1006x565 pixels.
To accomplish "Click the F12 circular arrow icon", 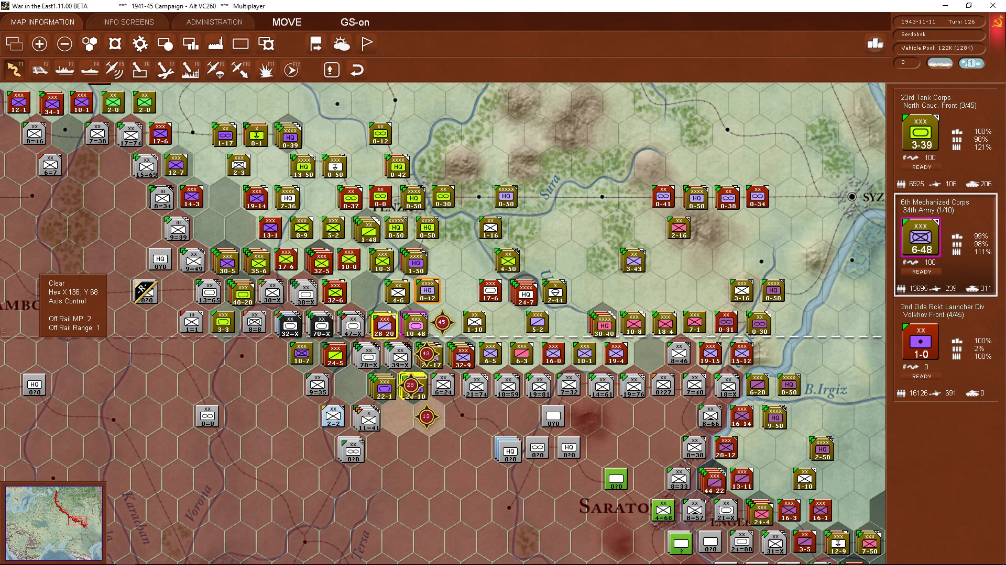I will click(x=291, y=70).
